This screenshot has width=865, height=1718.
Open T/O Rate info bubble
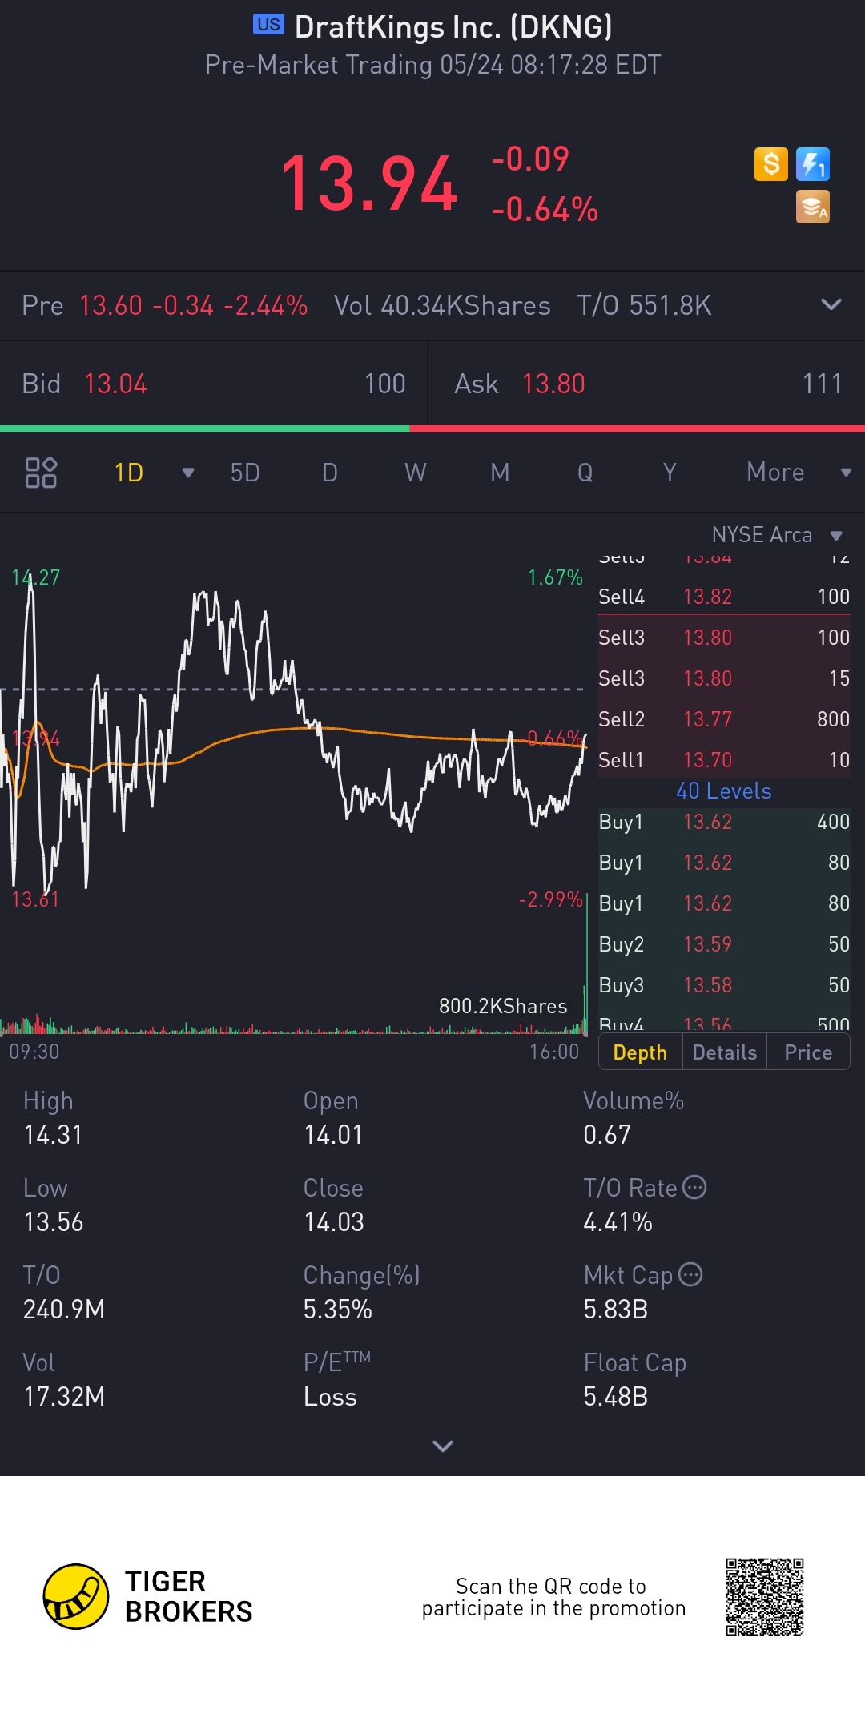tap(694, 1187)
